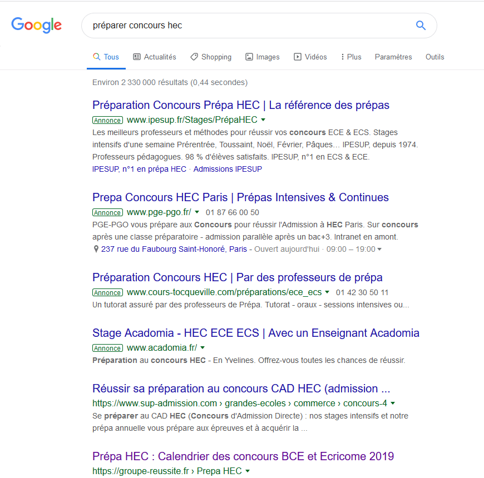Image resolution: width=484 pixels, height=478 pixels.
Task: Click the blue search magnifier icon
Action: 421,25
